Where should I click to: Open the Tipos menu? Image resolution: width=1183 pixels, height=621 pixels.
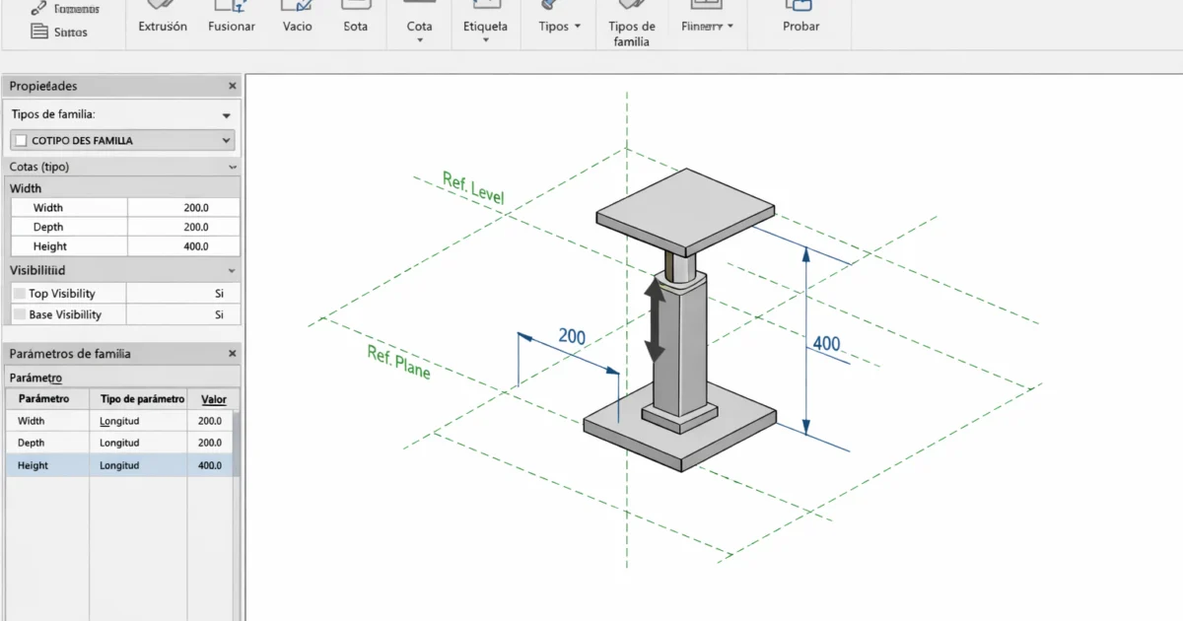click(557, 27)
